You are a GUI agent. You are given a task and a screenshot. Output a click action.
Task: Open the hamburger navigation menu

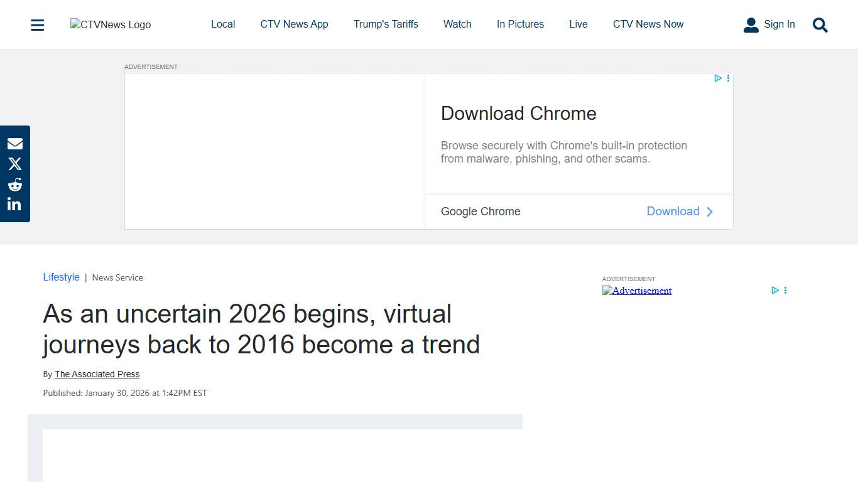point(37,24)
